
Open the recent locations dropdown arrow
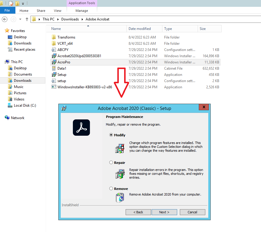20,19
